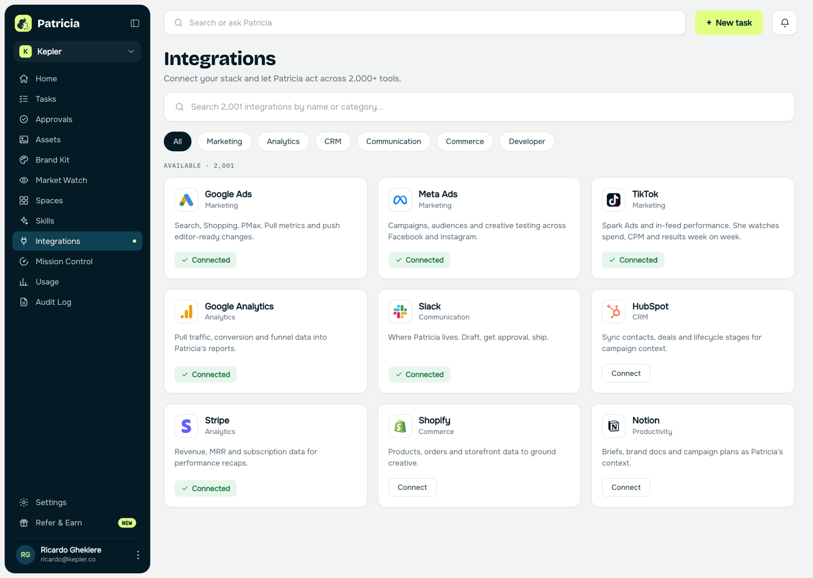Select the All filter tab
The image size is (813, 578).
178,142
